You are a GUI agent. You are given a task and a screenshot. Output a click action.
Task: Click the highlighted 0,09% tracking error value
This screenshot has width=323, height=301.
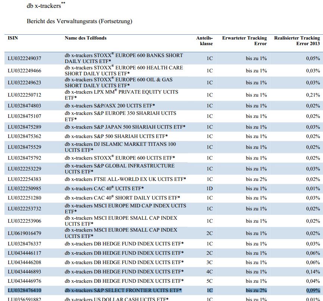(313, 291)
